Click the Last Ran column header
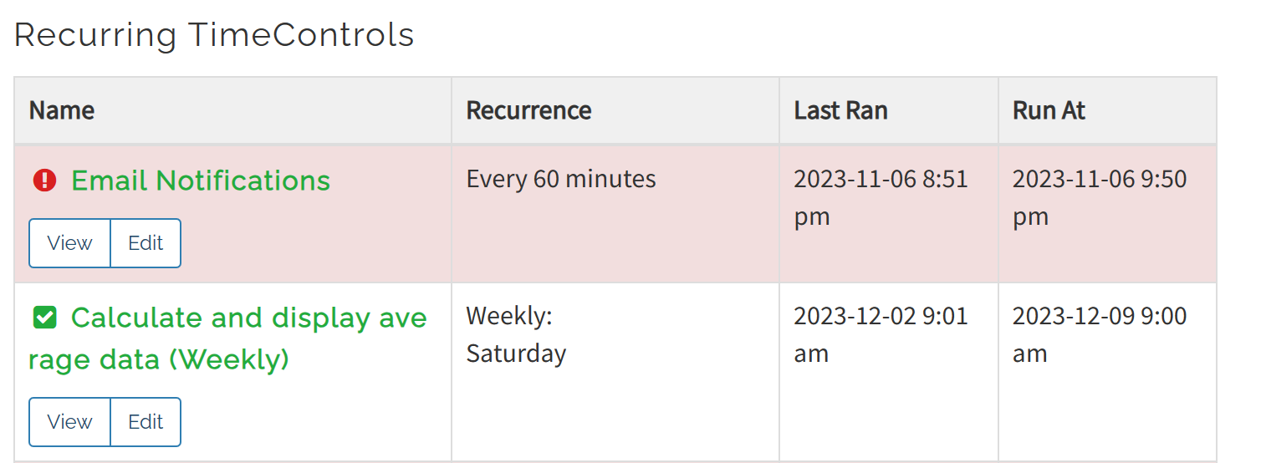The image size is (1261, 463). (x=840, y=110)
